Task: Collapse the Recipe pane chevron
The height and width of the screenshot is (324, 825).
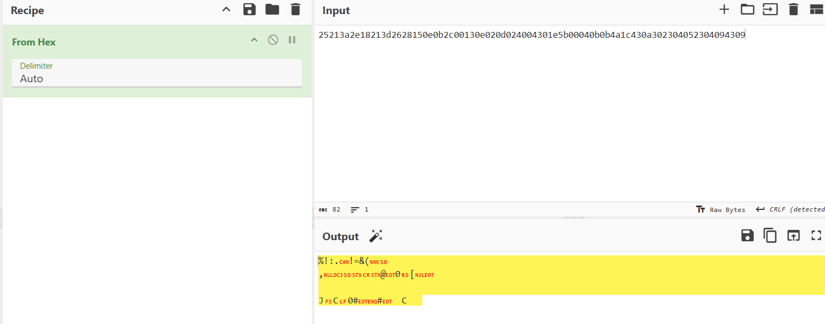Action: point(226,9)
